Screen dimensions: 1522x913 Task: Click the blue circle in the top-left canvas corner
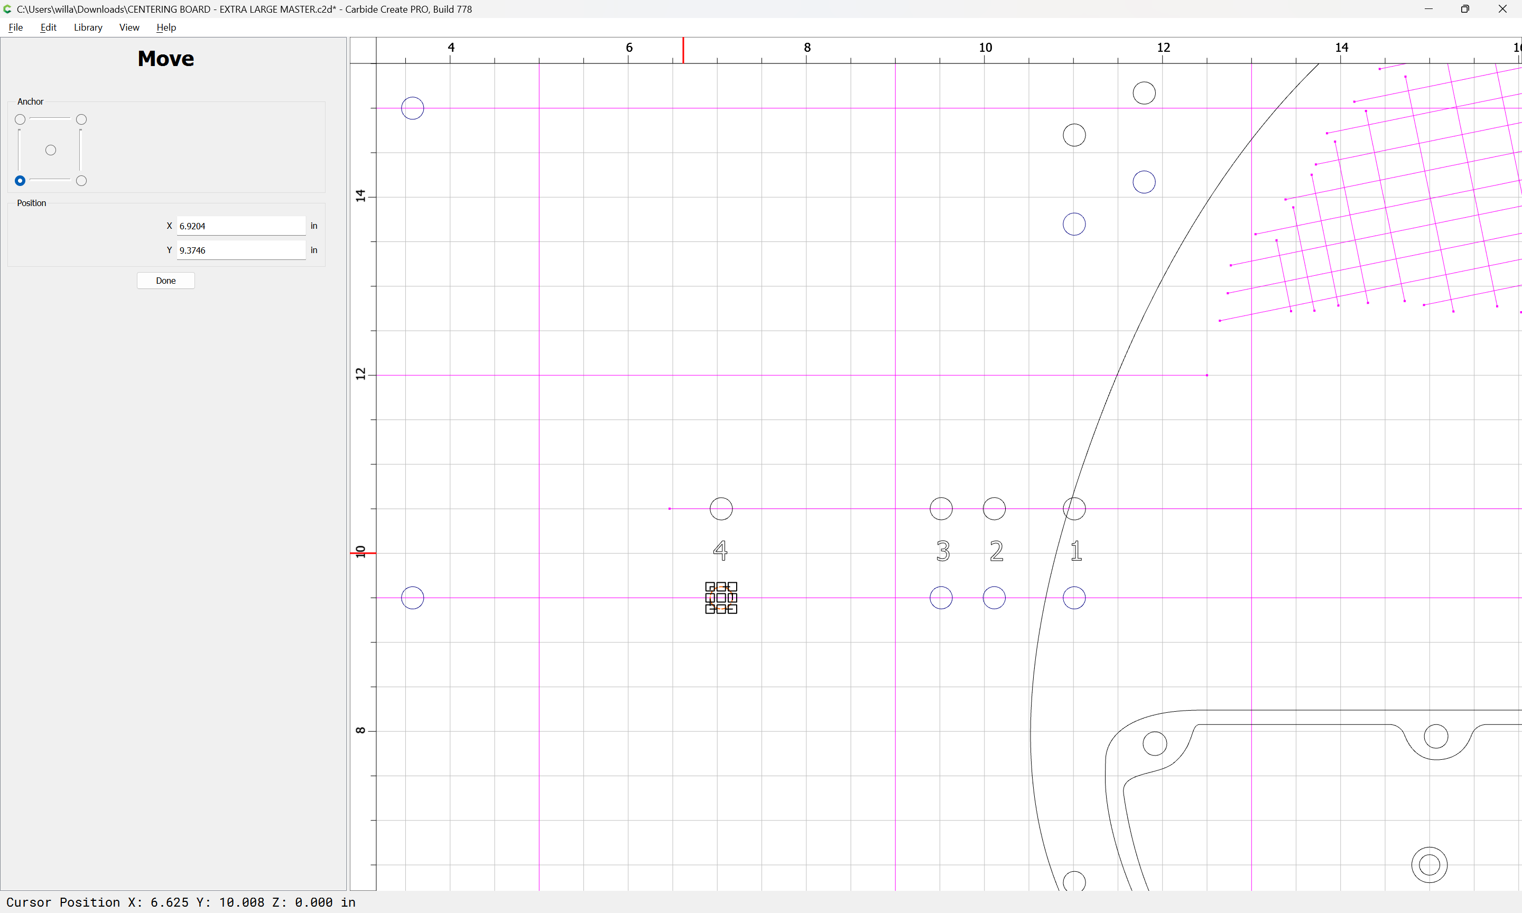413,108
